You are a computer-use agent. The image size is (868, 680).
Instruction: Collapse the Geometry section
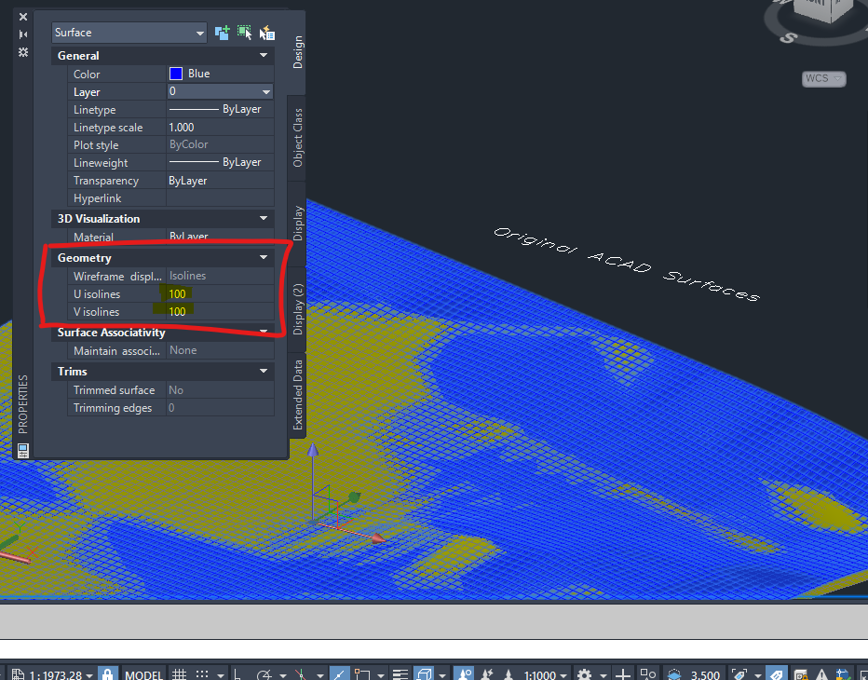pyautogui.click(x=264, y=257)
